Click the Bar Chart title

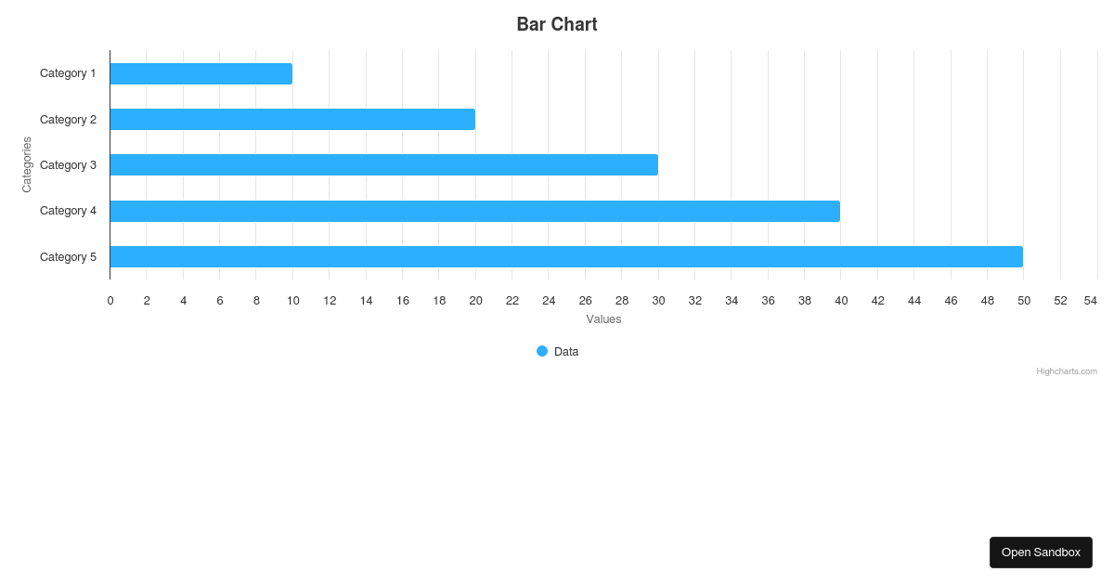tap(557, 24)
